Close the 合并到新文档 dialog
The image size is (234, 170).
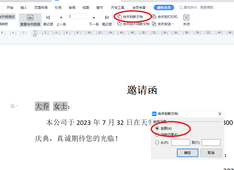[x=220, y=114]
